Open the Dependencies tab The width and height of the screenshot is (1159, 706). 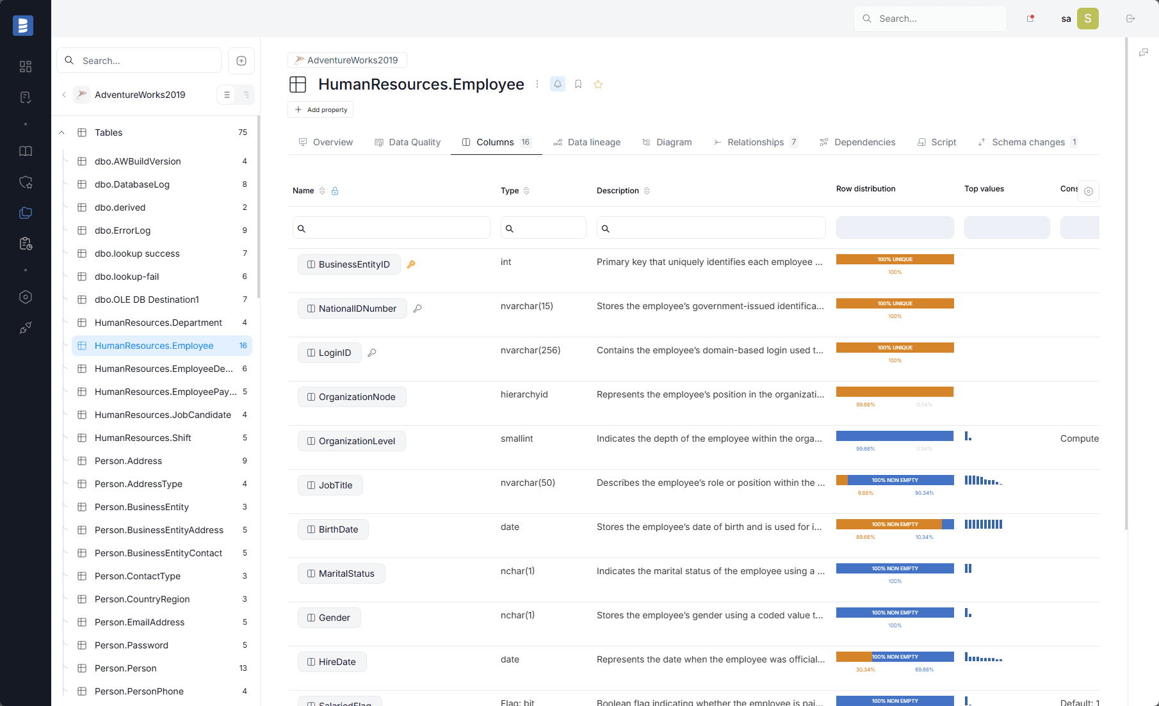tap(857, 142)
